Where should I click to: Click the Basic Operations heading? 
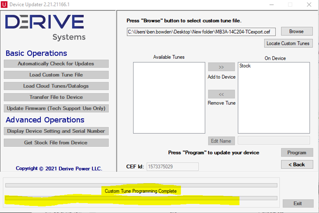click(36, 53)
